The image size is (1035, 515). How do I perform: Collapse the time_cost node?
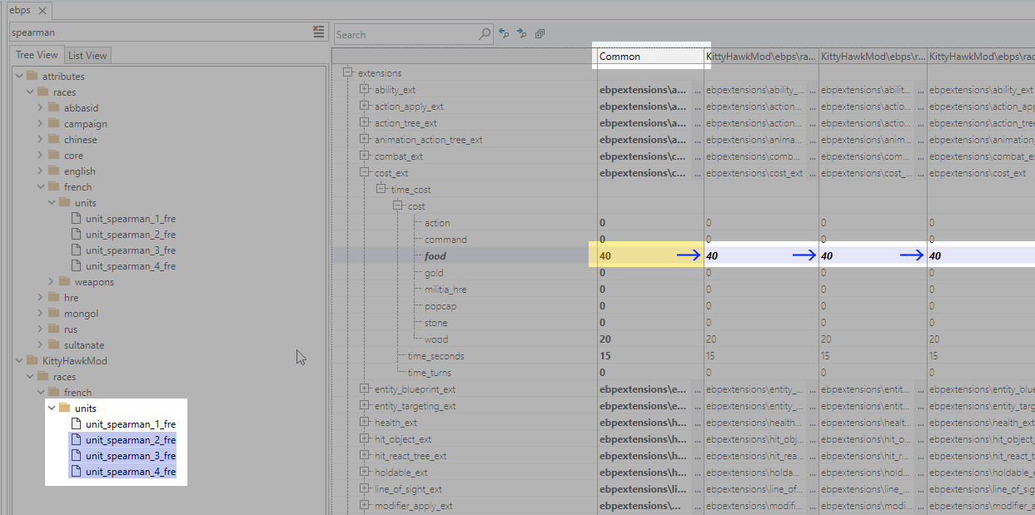(x=381, y=189)
